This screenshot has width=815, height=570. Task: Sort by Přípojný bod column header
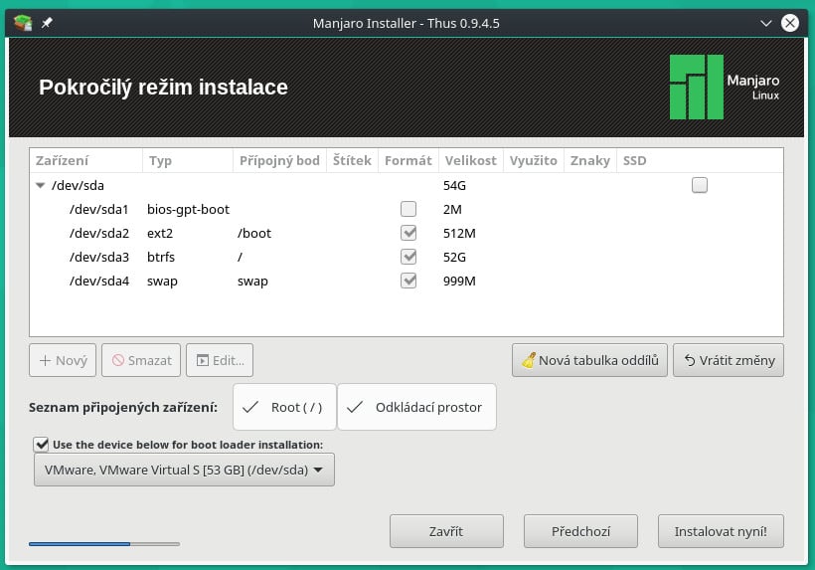279,161
